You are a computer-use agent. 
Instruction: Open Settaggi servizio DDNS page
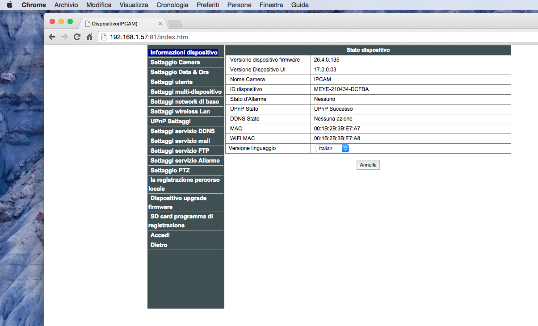click(x=182, y=131)
